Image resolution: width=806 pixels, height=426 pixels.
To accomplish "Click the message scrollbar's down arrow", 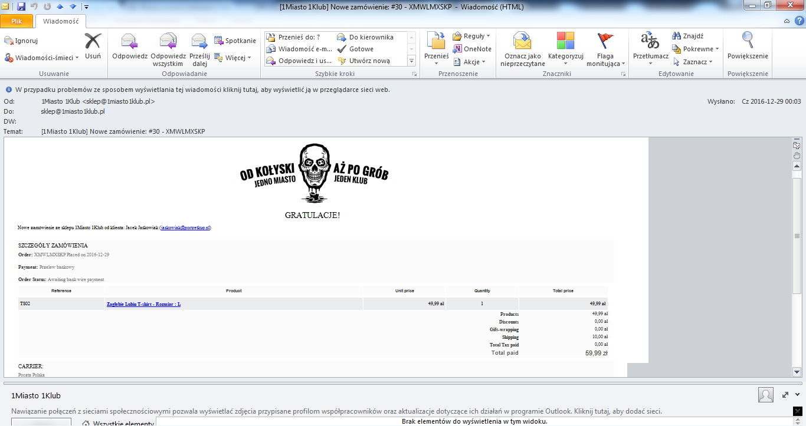I will [797, 372].
